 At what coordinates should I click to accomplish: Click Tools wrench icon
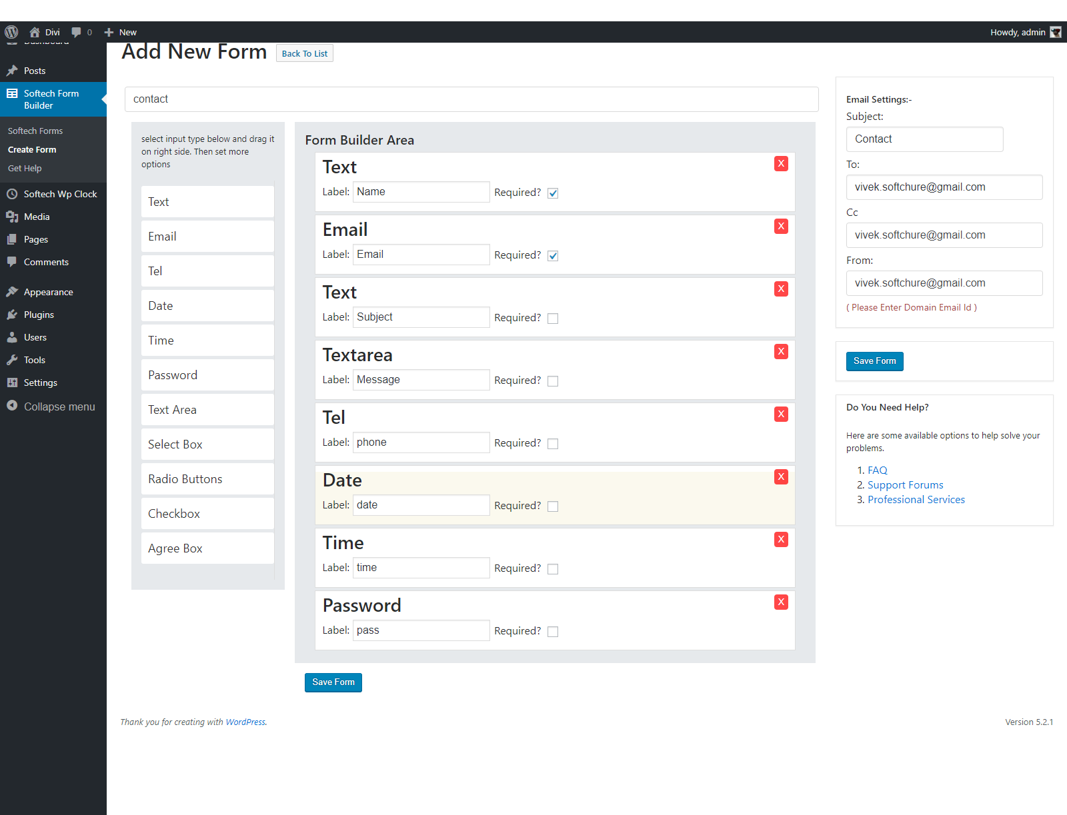pos(12,360)
